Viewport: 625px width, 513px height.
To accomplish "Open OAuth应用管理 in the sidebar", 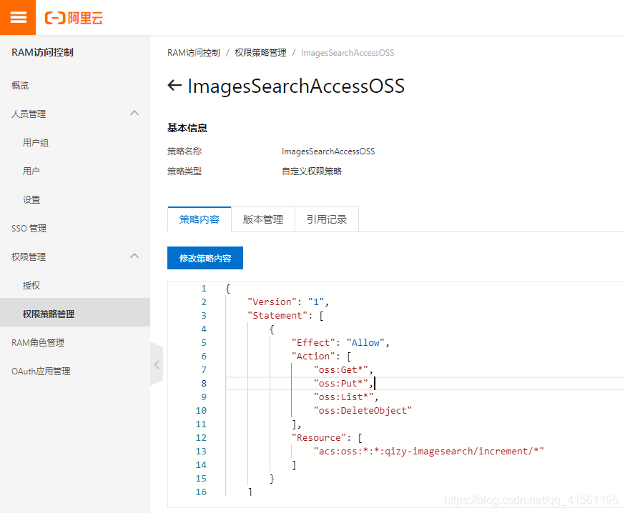I will pyautogui.click(x=41, y=372).
